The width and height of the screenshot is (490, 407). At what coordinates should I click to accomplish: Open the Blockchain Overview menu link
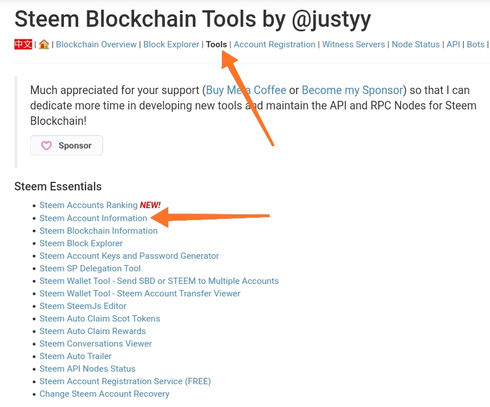coord(96,44)
